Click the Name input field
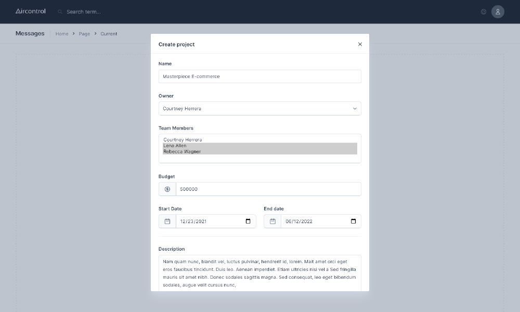Screen dimensions: 520x312 point(259,76)
